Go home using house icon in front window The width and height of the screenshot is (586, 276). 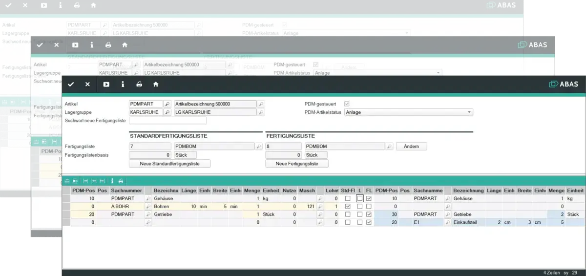pyautogui.click(x=156, y=84)
